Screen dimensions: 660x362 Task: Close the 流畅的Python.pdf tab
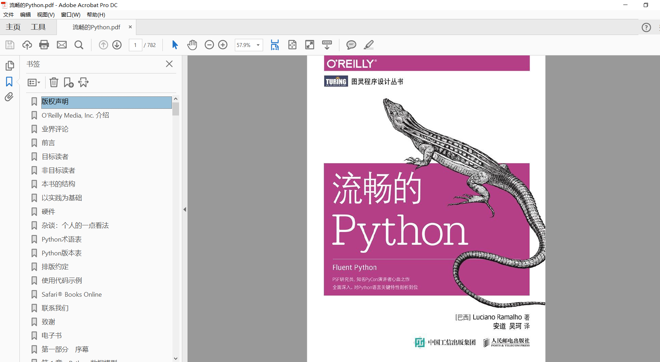(130, 27)
